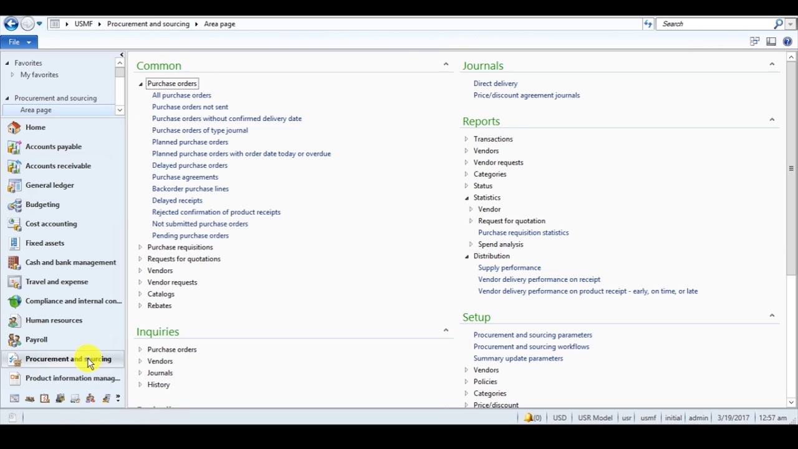Image resolution: width=798 pixels, height=449 pixels.
Task: Click the address bar menu list icon
Action: click(x=55, y=24)
